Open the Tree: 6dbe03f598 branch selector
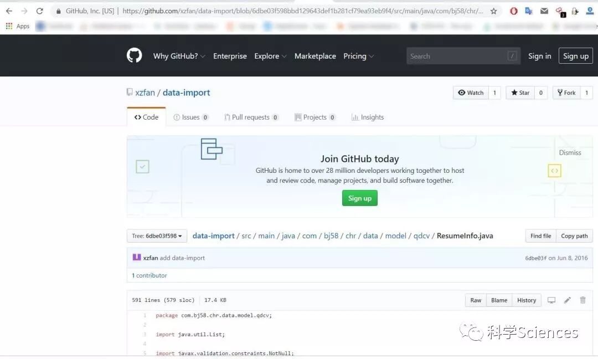The width and height of the screenshot is (598, 359). [x=157, y=236]
